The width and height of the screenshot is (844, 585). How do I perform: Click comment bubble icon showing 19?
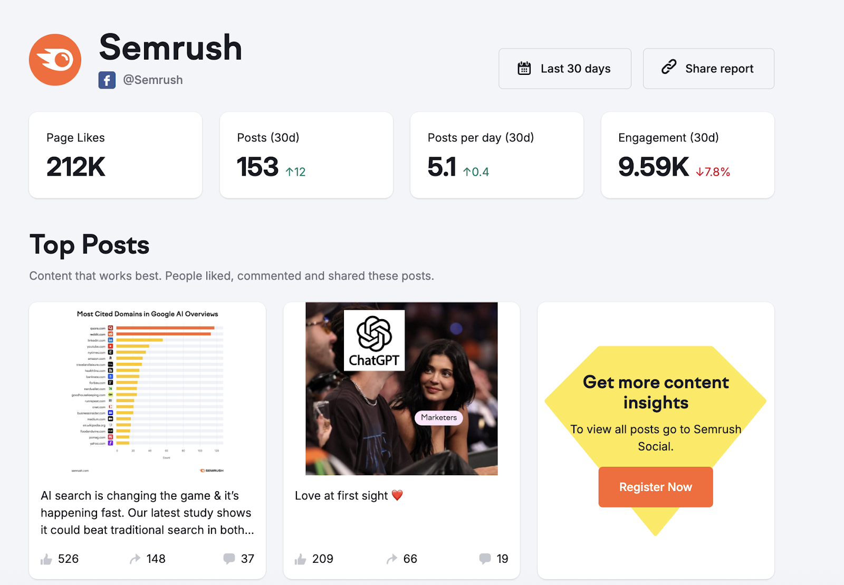[485, 559]
